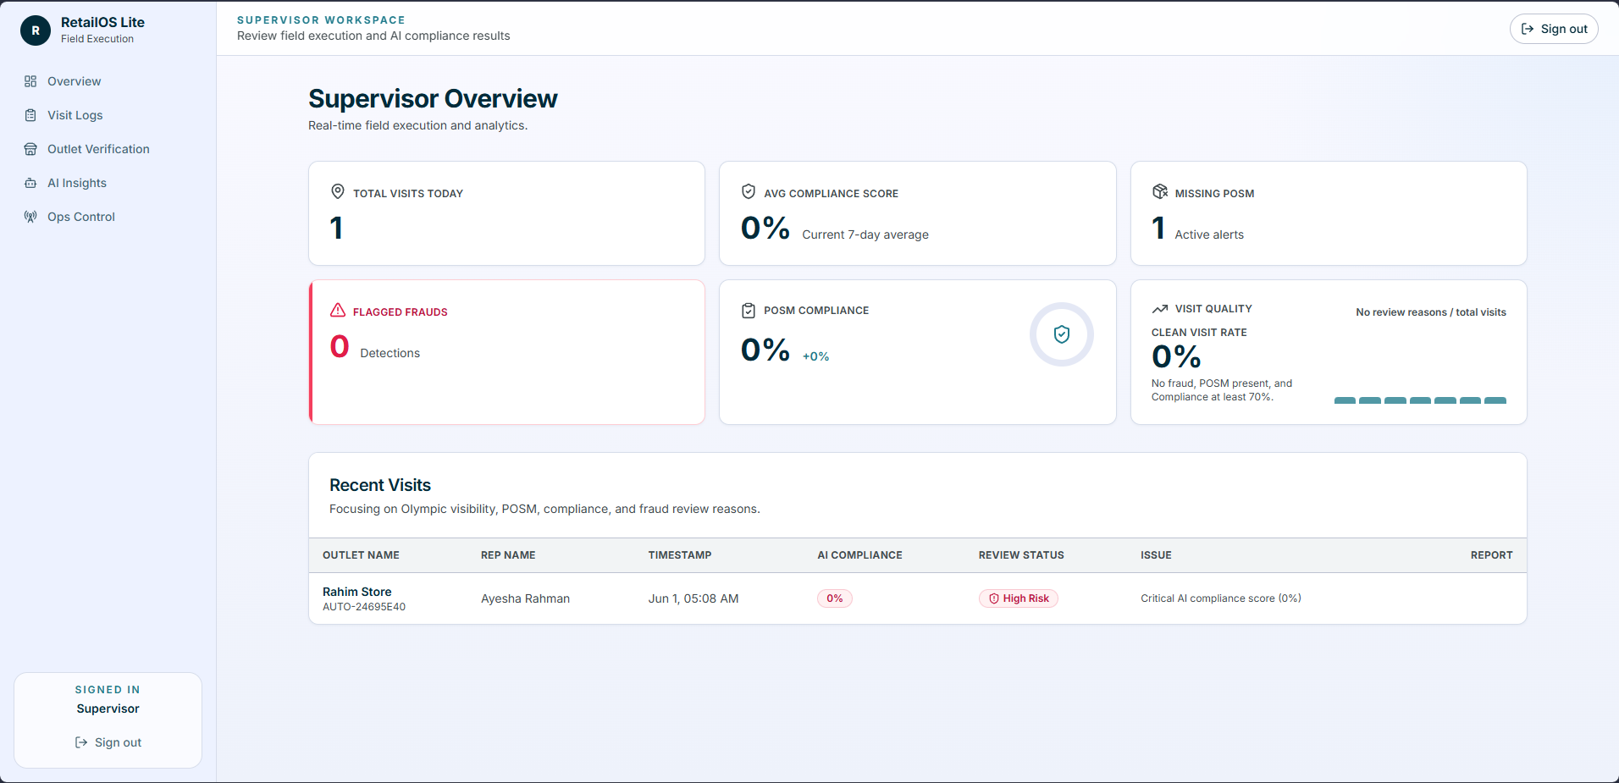Click the Flagged Frauds card
This screenshot has height=783, width=1619.
pos(506,352)
